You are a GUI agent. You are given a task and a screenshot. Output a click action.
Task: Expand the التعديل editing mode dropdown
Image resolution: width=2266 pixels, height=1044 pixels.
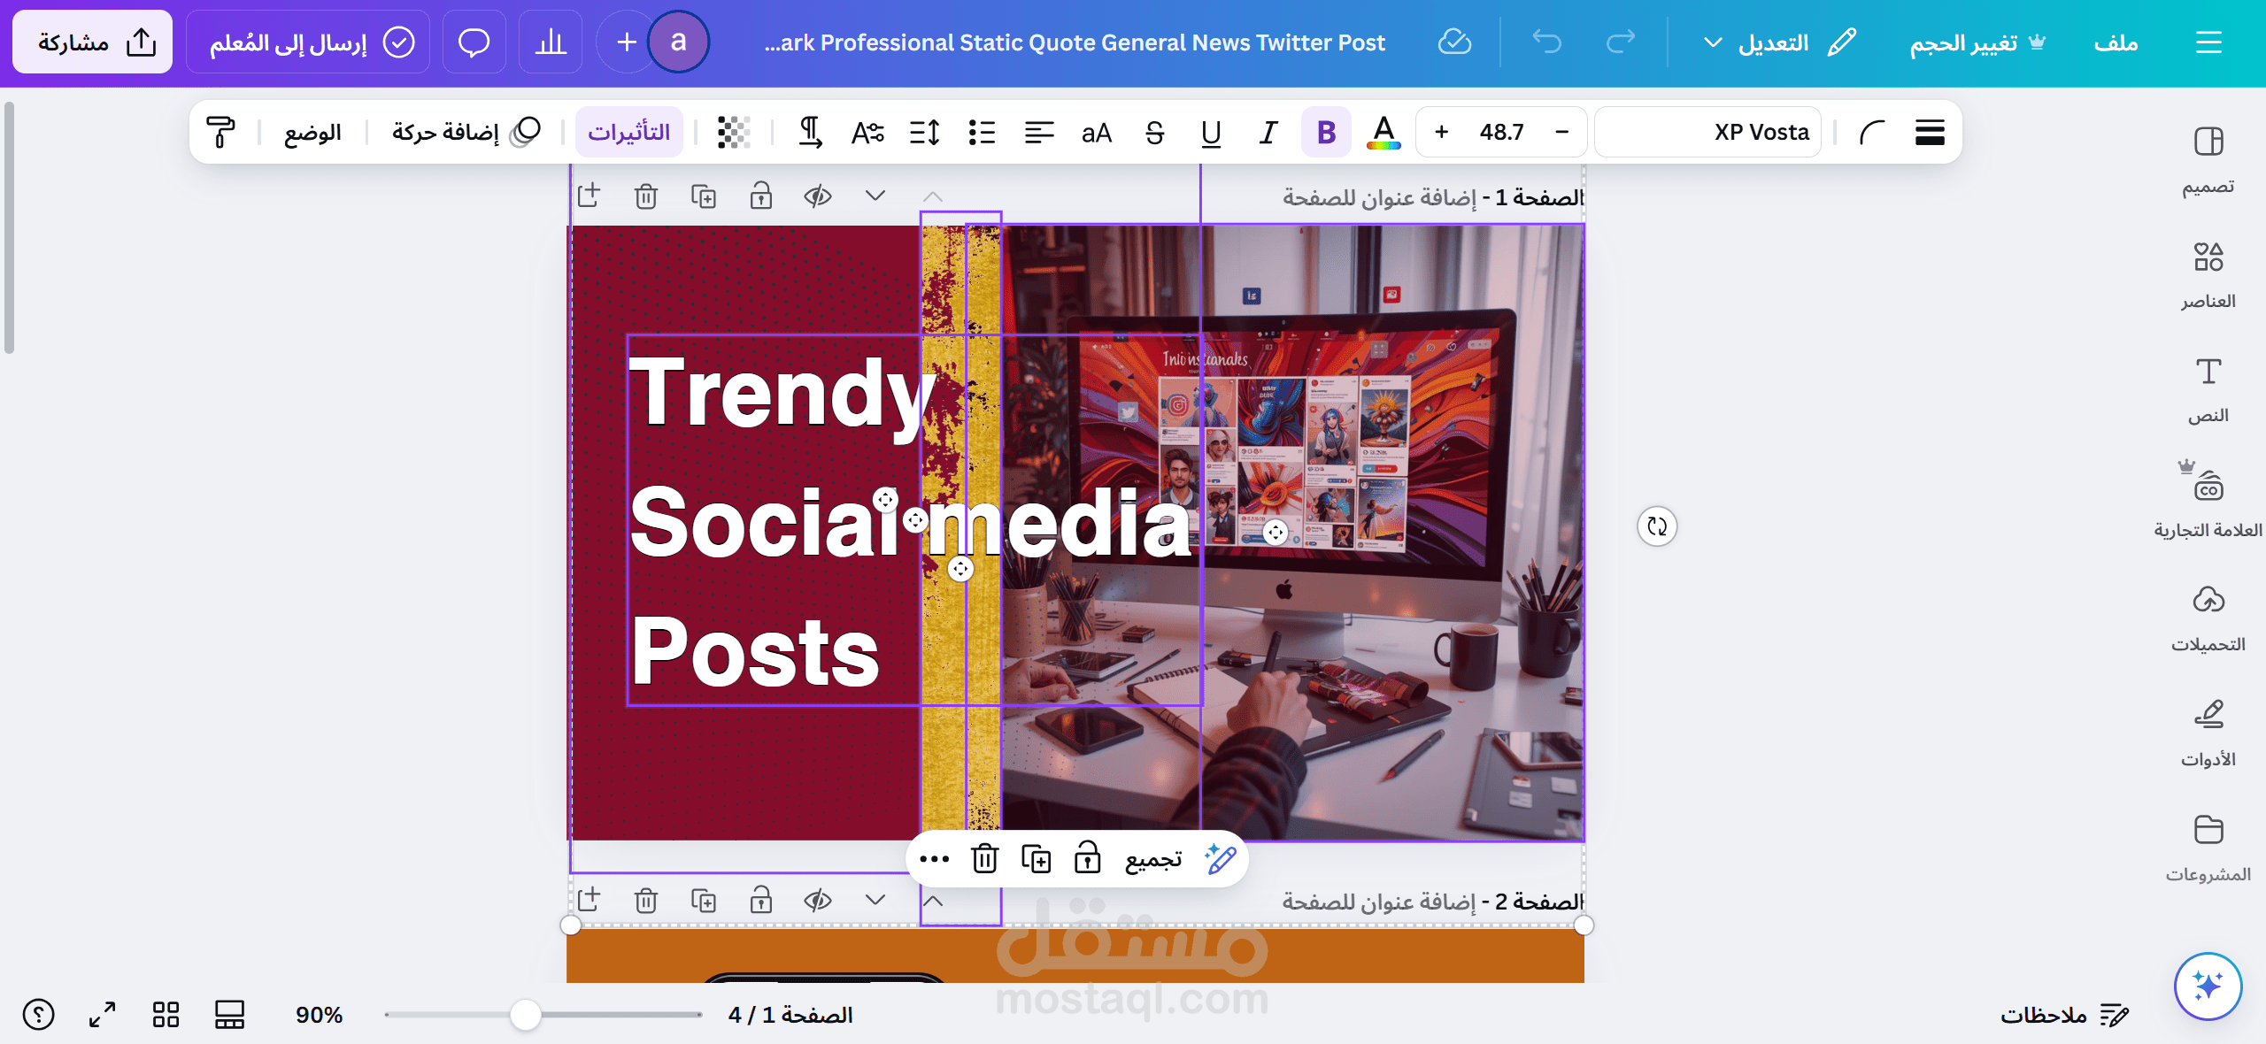(1780, 42)
